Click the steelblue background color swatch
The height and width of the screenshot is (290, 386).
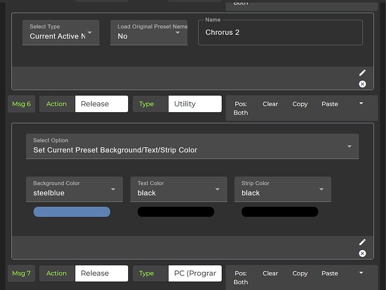point(72,212)
